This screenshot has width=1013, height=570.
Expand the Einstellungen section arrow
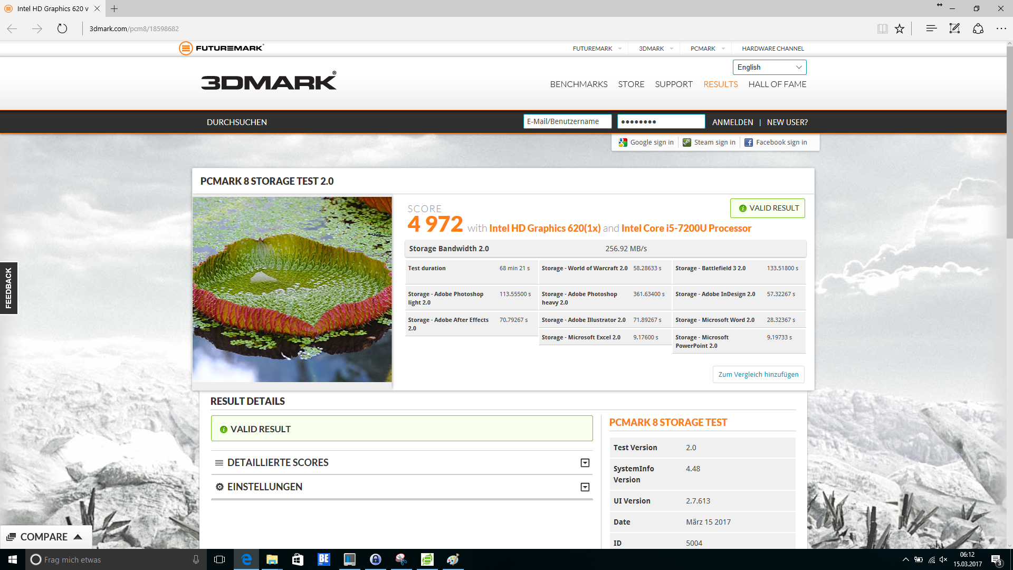(x=585, y=487)
